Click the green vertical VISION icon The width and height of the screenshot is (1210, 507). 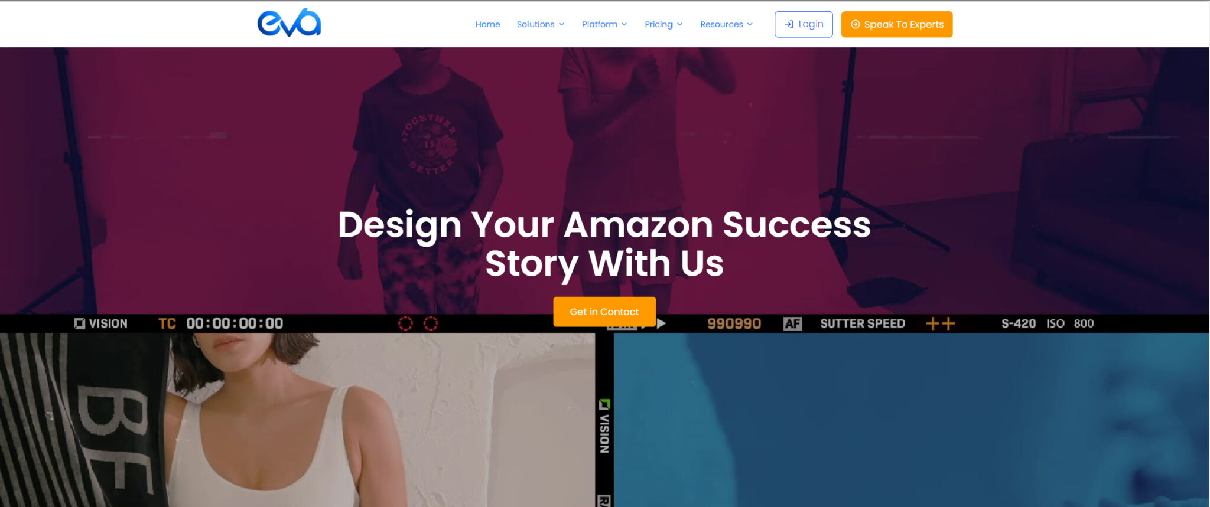(604, 404)
